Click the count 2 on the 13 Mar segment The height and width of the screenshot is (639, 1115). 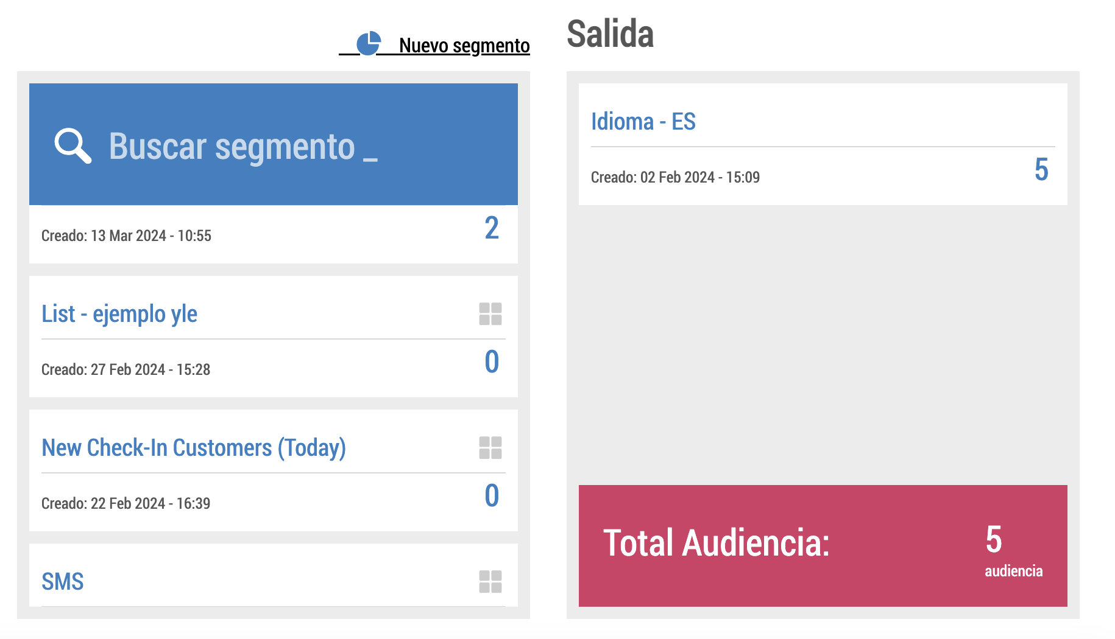[x=492, y=228]
